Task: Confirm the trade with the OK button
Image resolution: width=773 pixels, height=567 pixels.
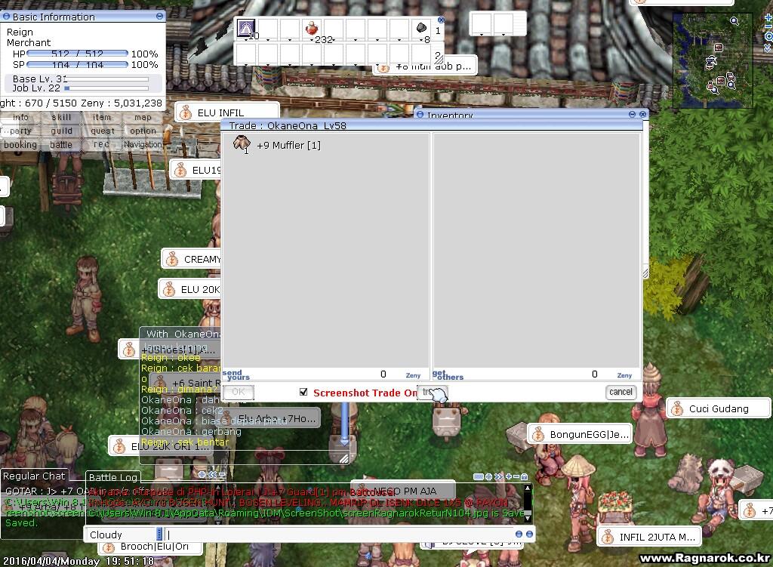Action: [x=238, y=392]
